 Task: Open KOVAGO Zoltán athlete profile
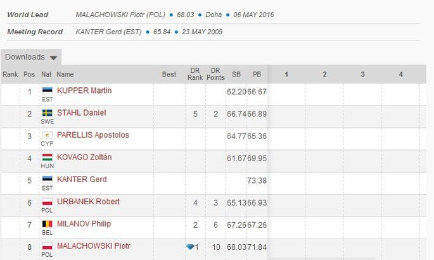pos(84,158)
